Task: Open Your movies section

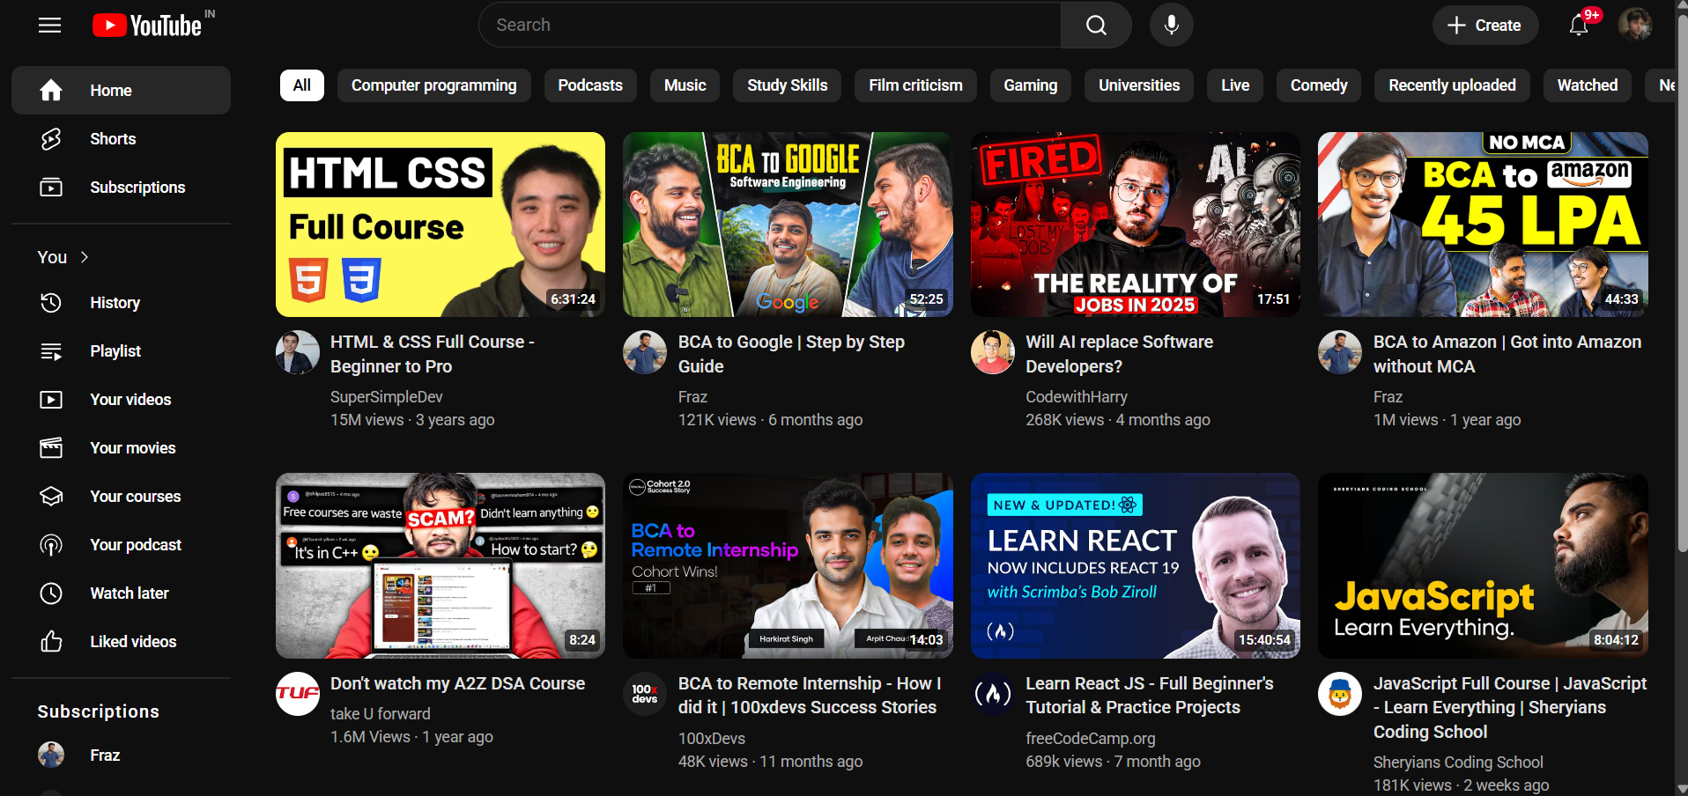Action: (x=132, y=447)
